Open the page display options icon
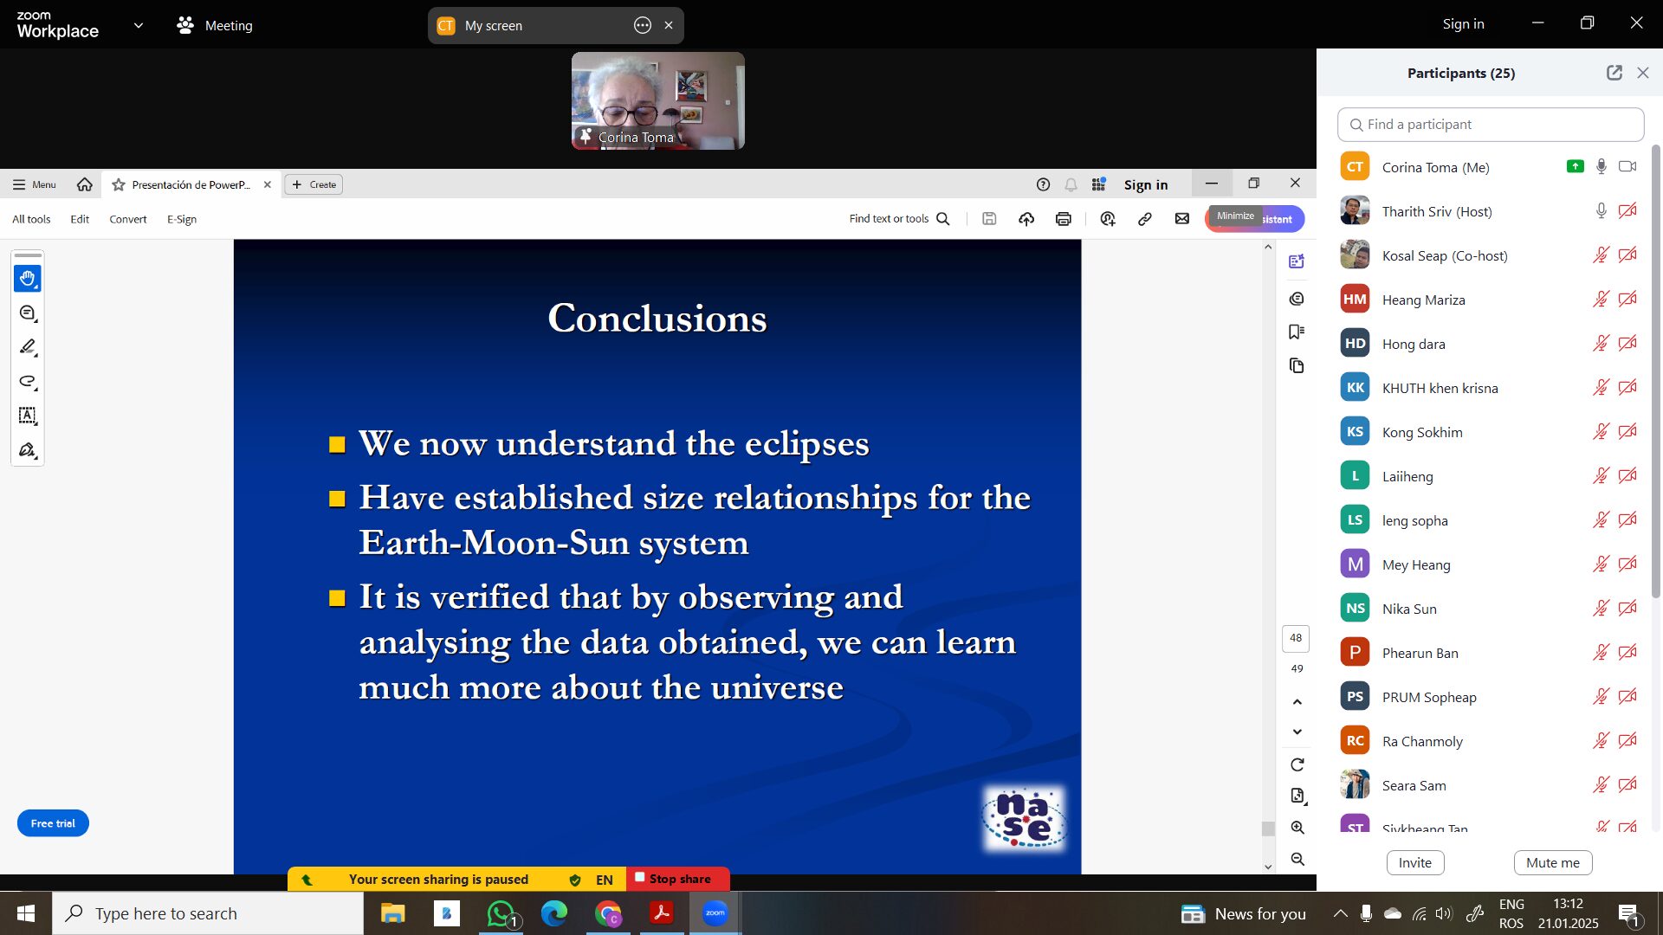1663x935 pixels. coord(1297,796)
